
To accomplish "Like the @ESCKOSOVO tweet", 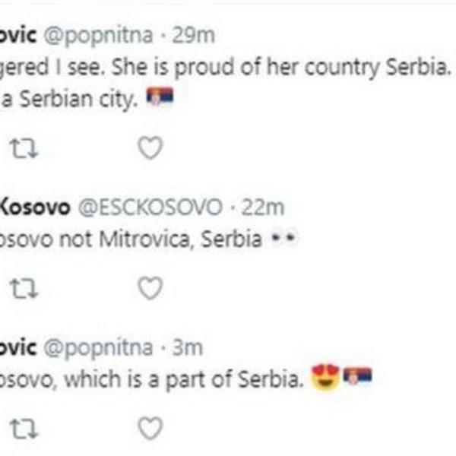I will 150,287.
